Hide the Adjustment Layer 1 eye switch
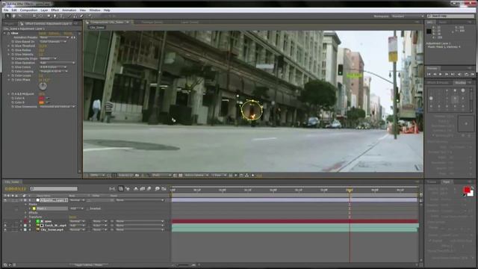Viewport: 478px width, 269px height. coord(5,200)
